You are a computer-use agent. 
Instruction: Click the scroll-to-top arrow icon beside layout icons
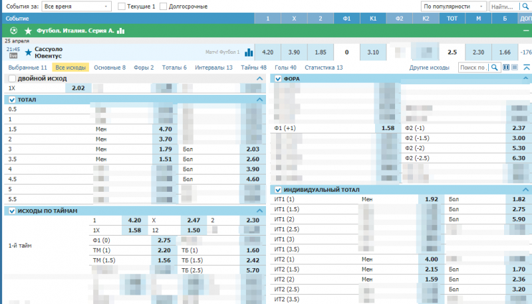(x=525, y=67)
